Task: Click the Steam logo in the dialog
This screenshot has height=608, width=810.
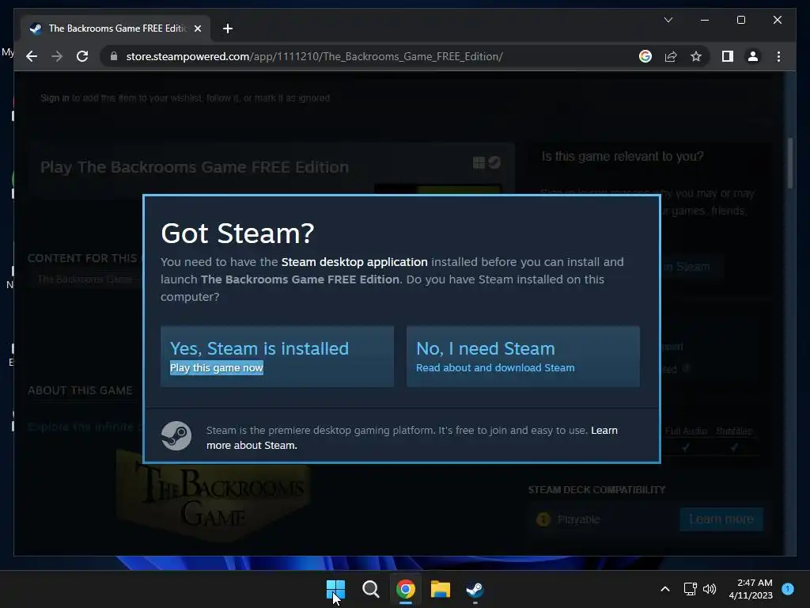Action: click(x=176, y=436)
